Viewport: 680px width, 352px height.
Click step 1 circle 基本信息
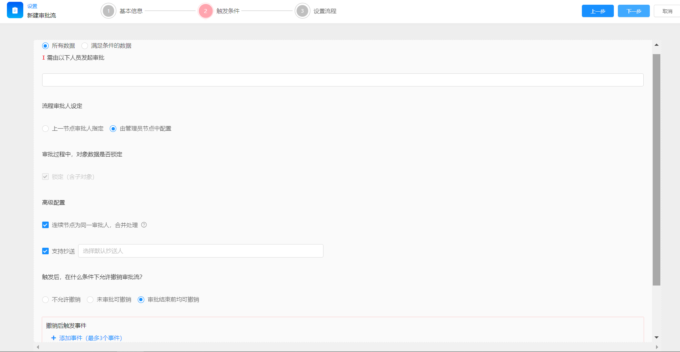point(108,11)
